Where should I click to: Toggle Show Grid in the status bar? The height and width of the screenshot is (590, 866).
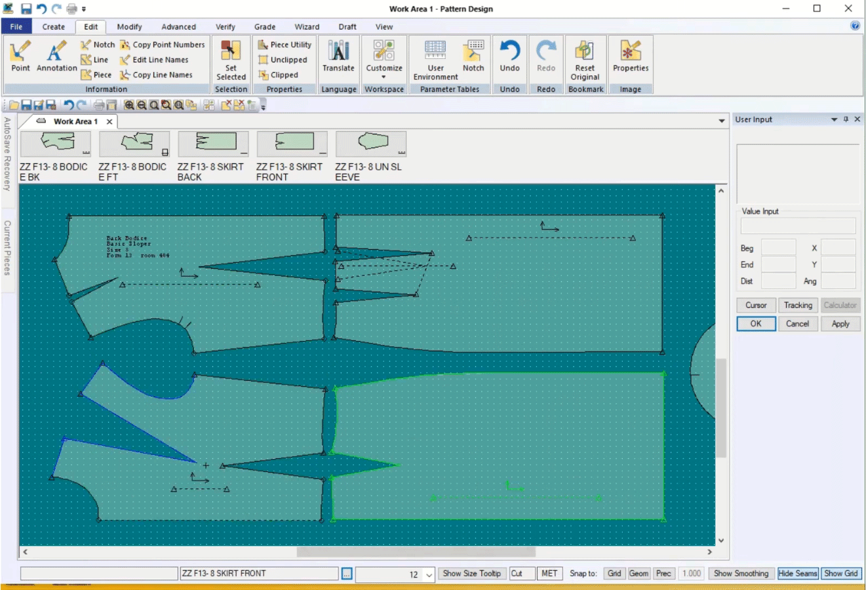(840, 574)
